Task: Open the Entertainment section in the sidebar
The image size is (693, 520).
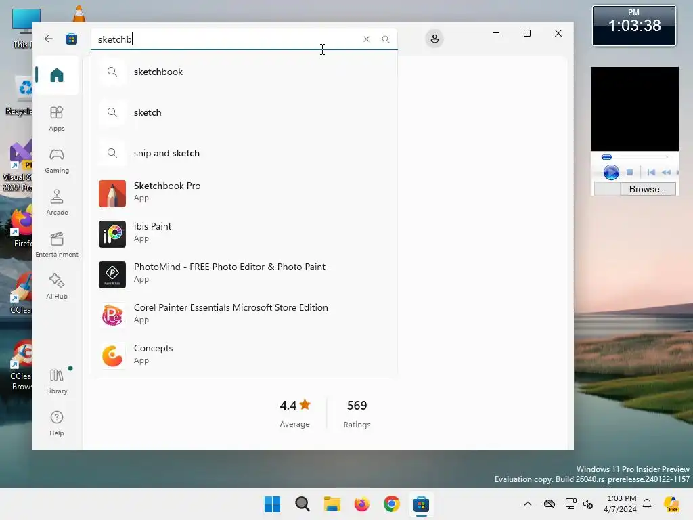Action: click(x=57, y=244)
